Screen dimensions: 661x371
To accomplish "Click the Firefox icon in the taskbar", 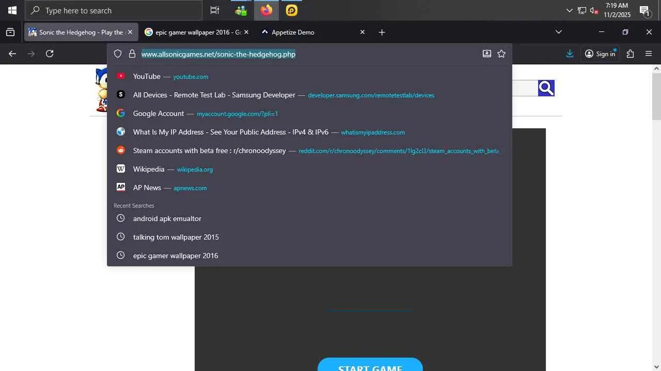I will [x=266, y=10].
